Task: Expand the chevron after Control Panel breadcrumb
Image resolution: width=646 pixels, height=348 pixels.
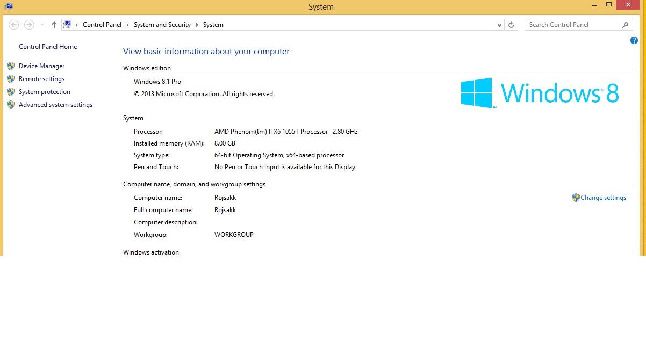Action: [x=128, y=25]
